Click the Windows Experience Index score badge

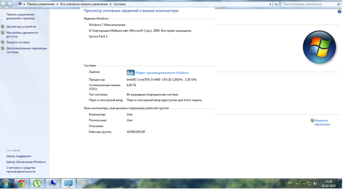(130, 73)
